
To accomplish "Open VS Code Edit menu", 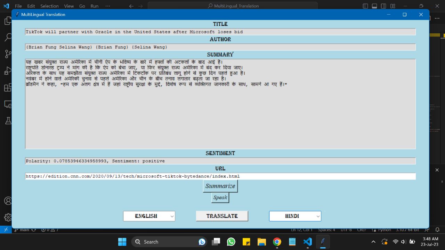I will (31, 6).
